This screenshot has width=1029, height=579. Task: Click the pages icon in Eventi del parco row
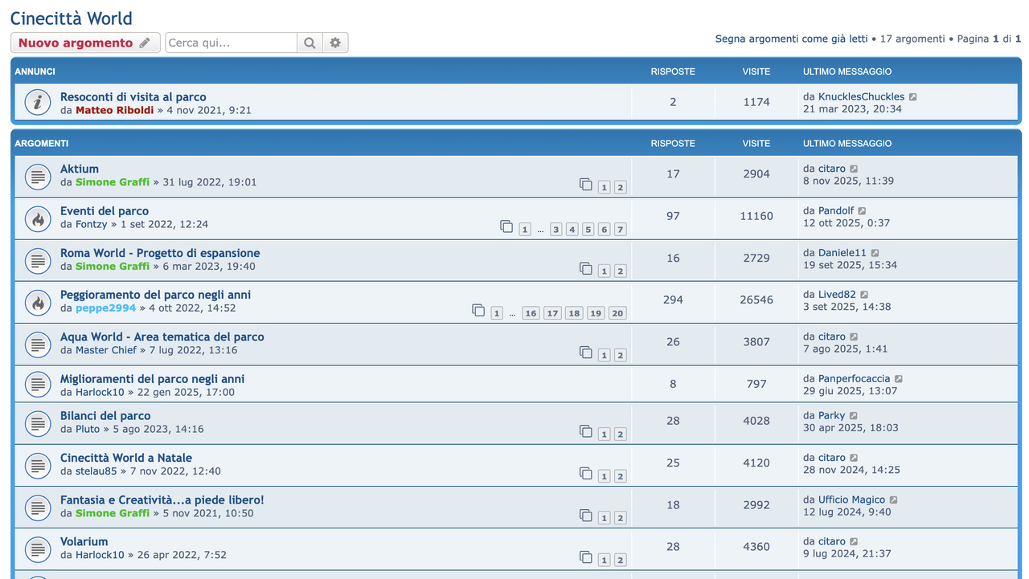pos(506,226)
